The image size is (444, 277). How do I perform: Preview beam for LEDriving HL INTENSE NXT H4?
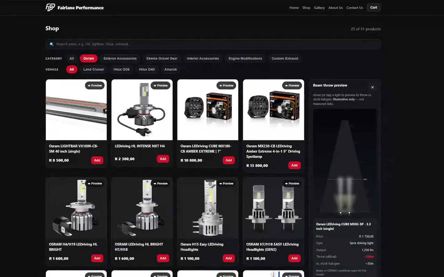(x=161, y=86)
